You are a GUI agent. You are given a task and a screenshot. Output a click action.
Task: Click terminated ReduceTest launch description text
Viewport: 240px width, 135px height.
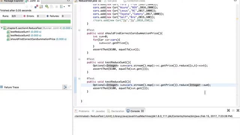(x=153, y=116)
